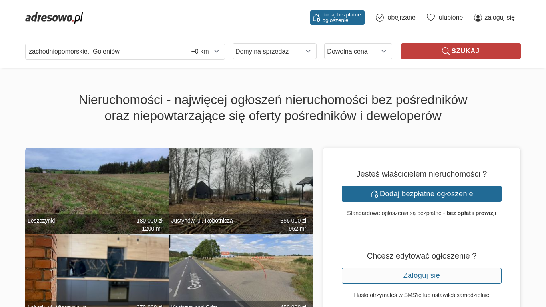Open the Lębork kitchen listing photo
Viewport: 546px width, 307px height.
(97, 268)
